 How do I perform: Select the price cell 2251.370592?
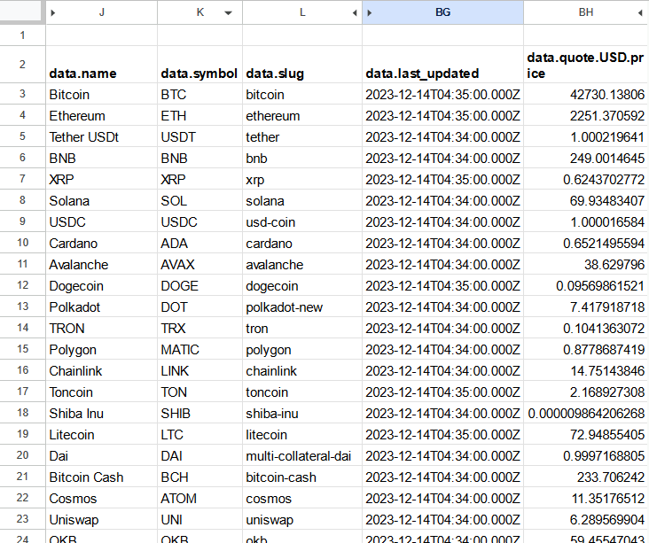point(586,116)
